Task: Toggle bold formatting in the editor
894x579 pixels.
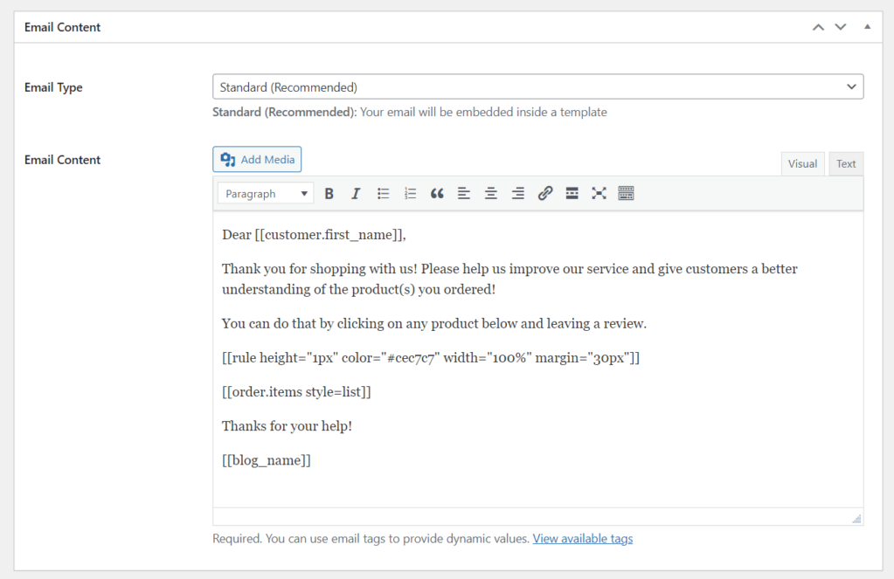Action: pyautogui.click(x=329, y=193)
